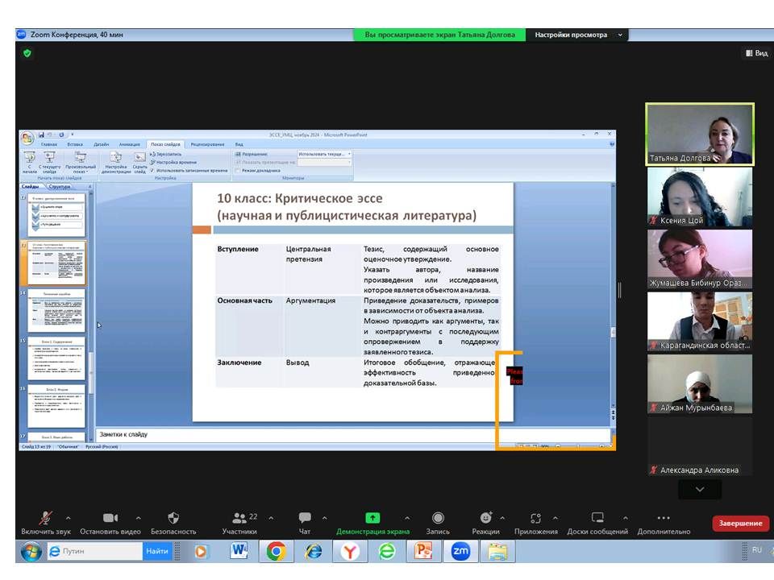The width and height of the screenshot is (774, 580).
Task: Open the Chat (Чат) panel
Action: coord(305,518)
